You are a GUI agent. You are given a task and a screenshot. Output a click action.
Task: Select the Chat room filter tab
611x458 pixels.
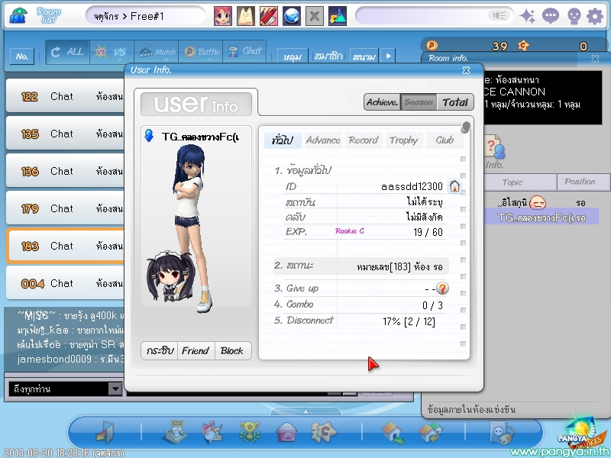pyautogui.click(x=244, y=52)
